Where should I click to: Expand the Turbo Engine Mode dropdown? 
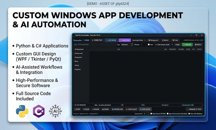(164, 45)
